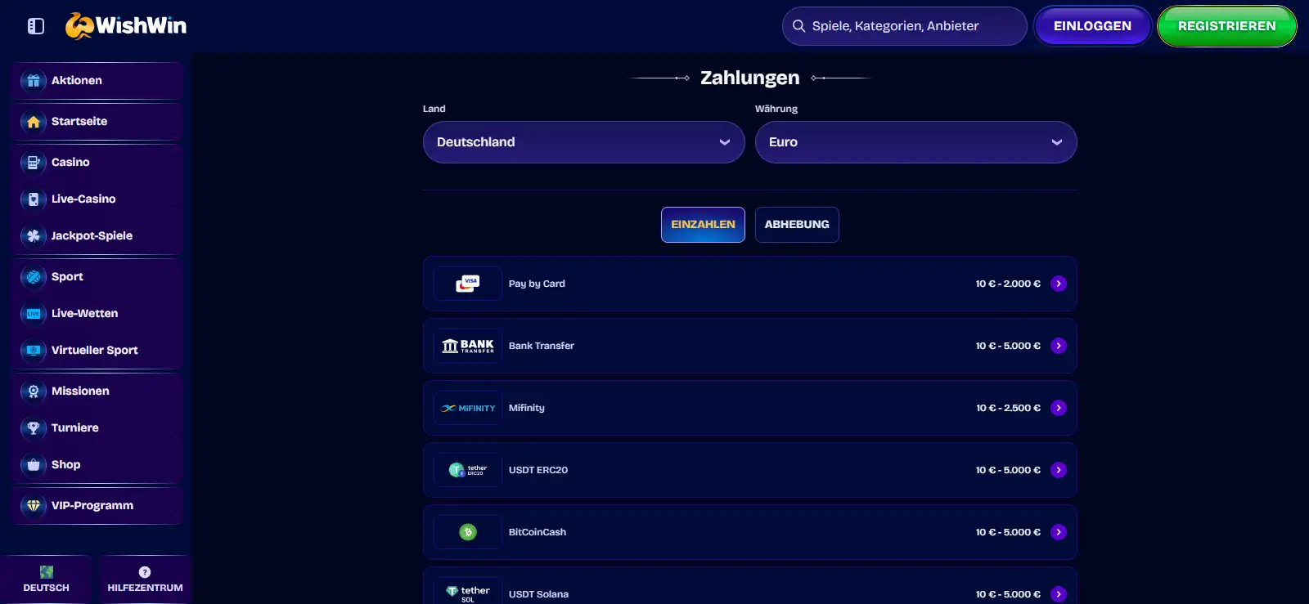
Task: Click the Pay by Card logo
Action: [468, 284]
